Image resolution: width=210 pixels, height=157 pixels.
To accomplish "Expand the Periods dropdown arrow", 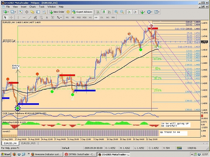I will [152, 12].
